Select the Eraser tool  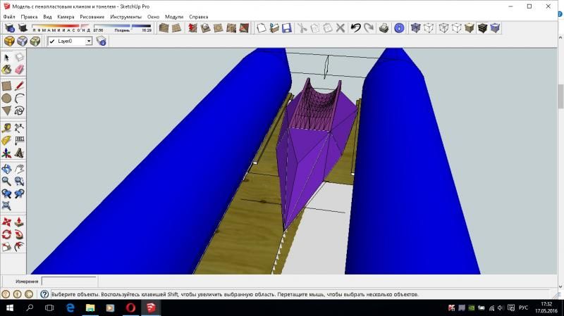[19, 69]
